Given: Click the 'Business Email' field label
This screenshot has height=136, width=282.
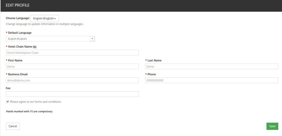Looking at the screenshot, I should 18,74.
